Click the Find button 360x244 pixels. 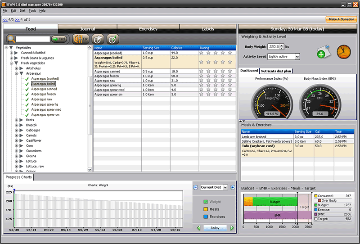(59, 39)
